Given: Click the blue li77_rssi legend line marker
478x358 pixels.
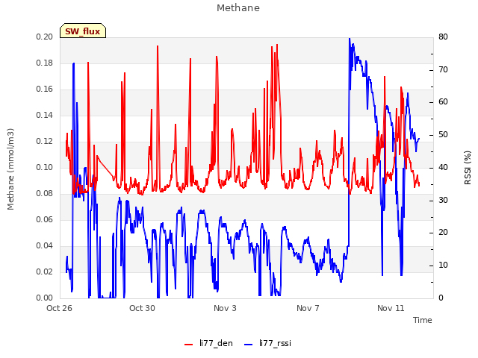Looking at the screenshot, I should click(x=249, y=345).
